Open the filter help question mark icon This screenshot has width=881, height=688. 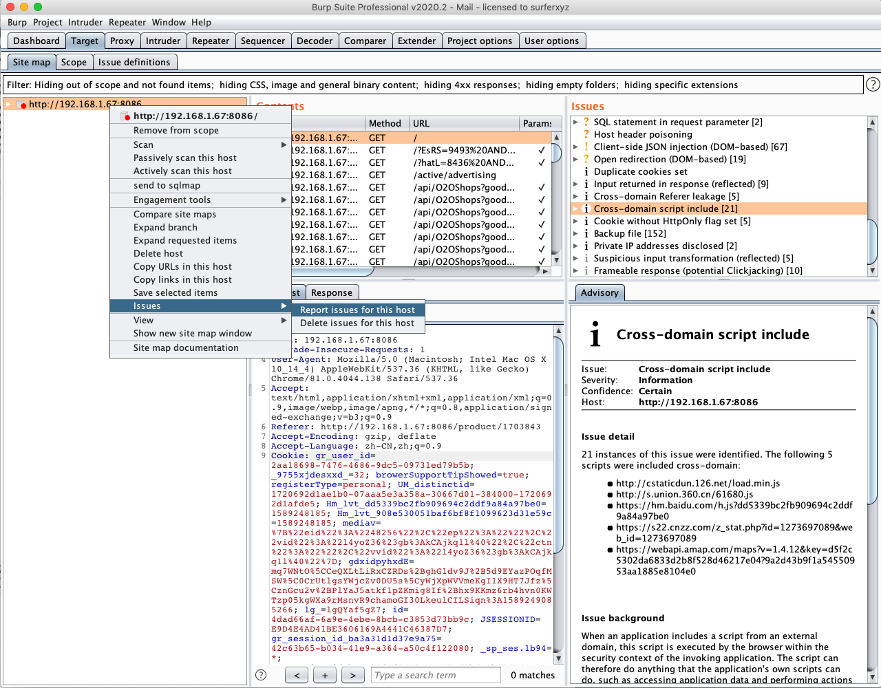[873, 85]
